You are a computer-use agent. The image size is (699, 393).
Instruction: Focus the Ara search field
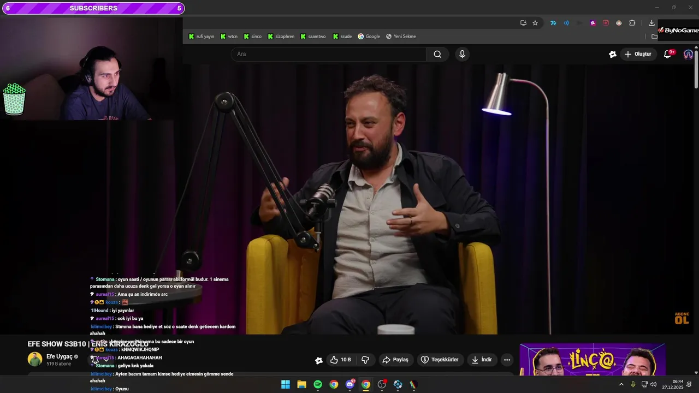[329, 54]
